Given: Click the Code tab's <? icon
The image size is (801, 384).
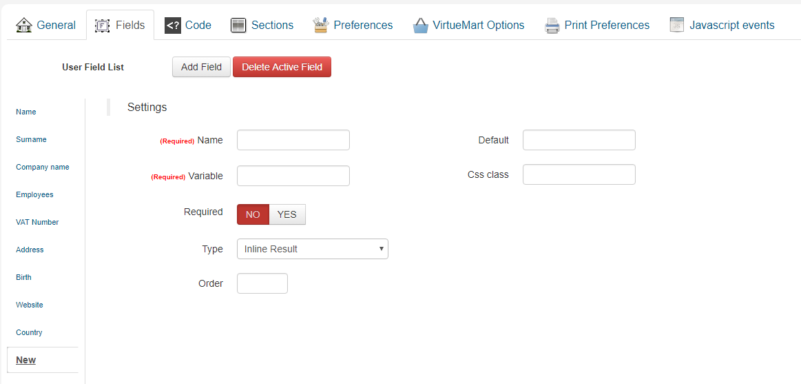Looking at the screenshot, I should [x=173, y=25].
